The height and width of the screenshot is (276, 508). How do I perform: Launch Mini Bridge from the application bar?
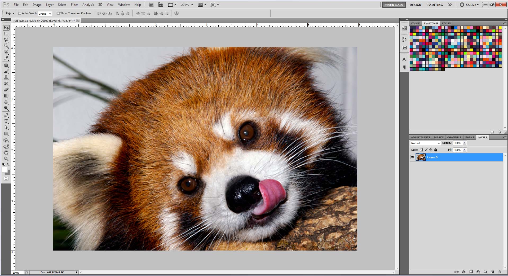(161, 5)
